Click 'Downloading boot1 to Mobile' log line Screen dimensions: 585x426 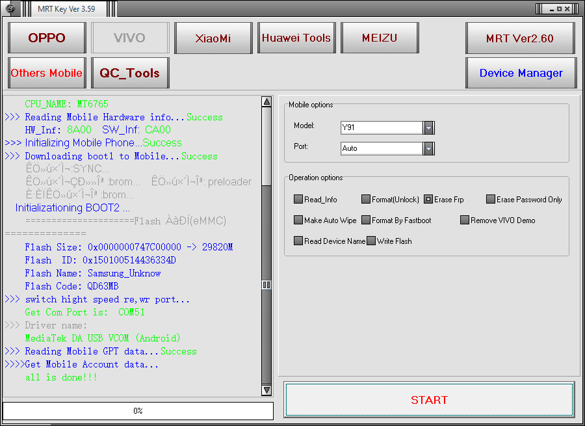[111, 156]
